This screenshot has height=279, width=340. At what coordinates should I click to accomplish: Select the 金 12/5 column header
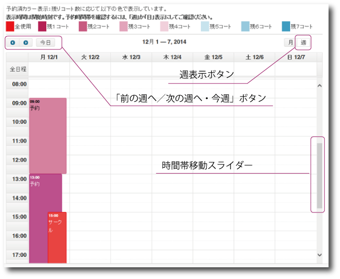point(214,57)
